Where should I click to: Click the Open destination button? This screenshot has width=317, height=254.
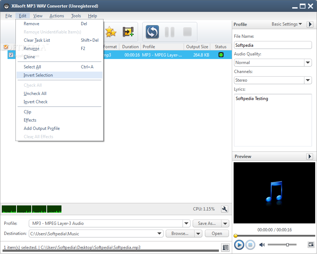coord(217,233)
